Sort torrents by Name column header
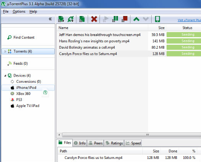The width and height of the screenshot is (201, 162). click(102, 28)
